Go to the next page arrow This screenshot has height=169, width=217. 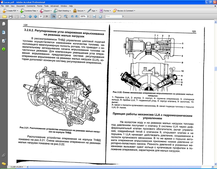pyautogui.click(x=35, y=17)
